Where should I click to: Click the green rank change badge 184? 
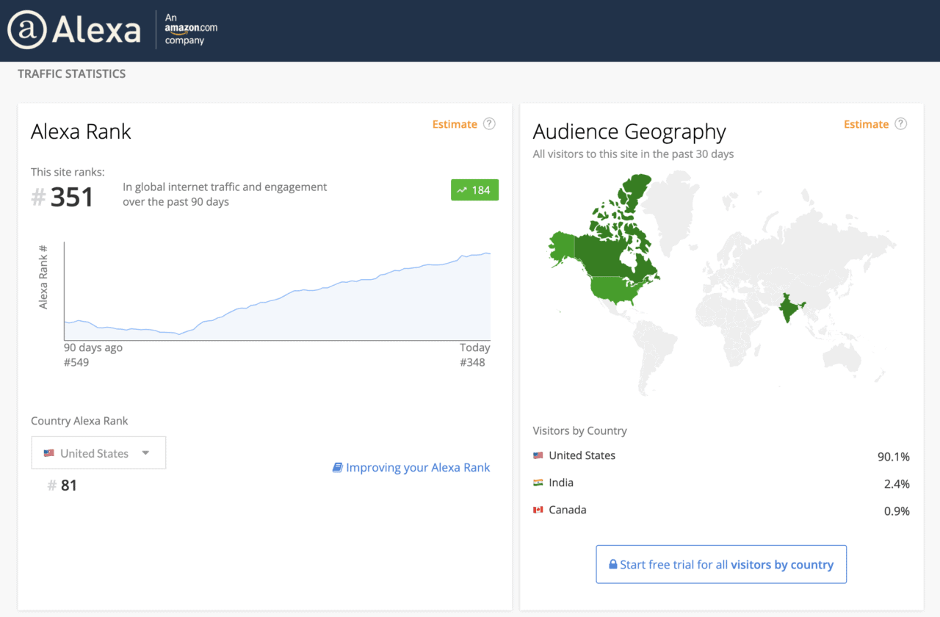tap(474, 190)
